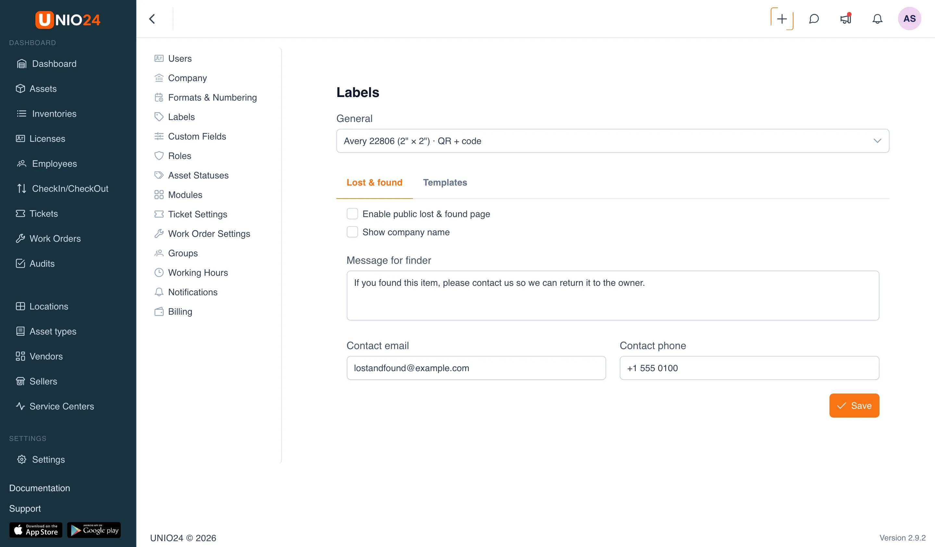Click the Audits checkmark icon

(20, 263)
